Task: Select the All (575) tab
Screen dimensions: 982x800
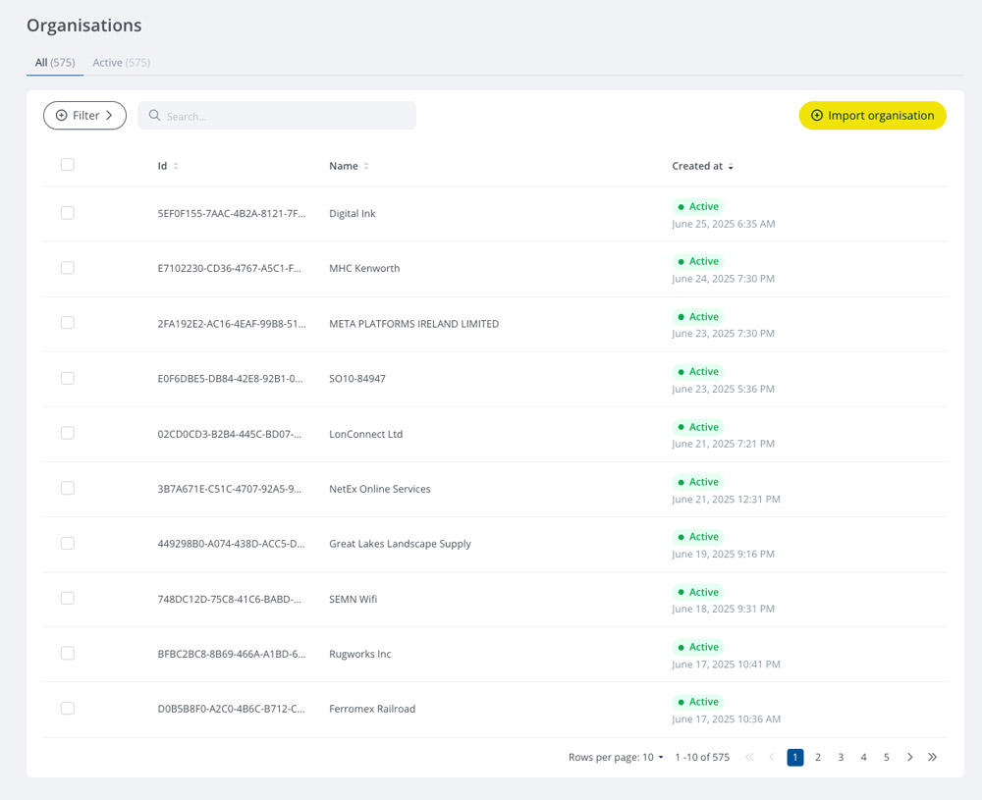Action: tap(55, 63)
